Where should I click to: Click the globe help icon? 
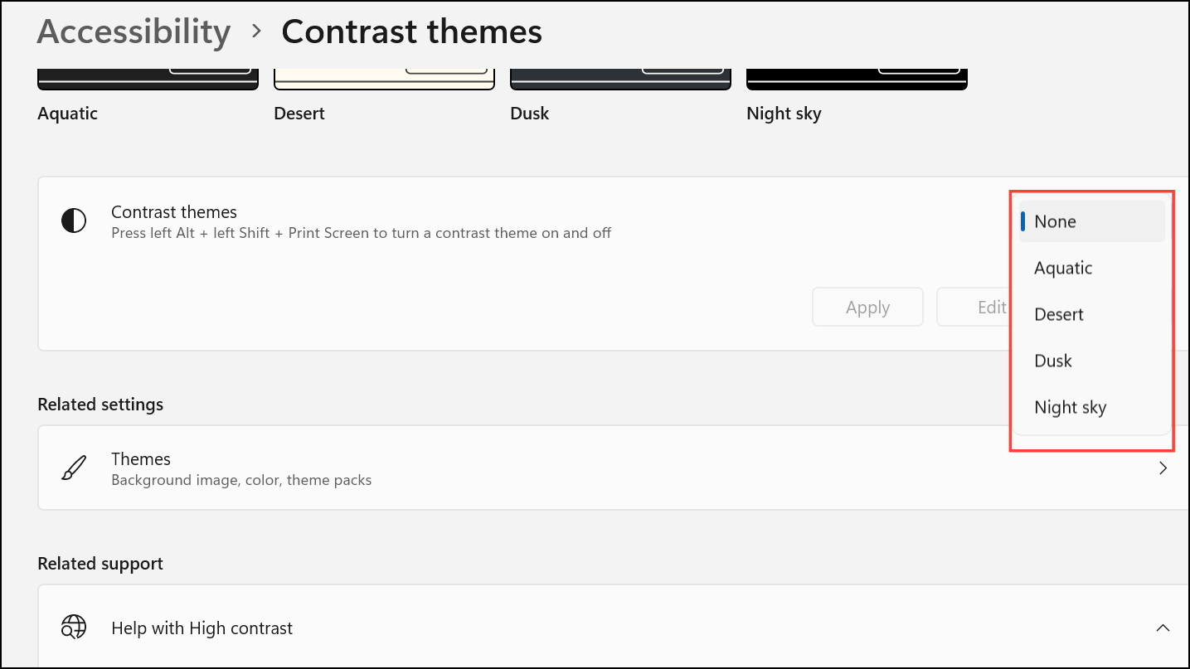74,628
